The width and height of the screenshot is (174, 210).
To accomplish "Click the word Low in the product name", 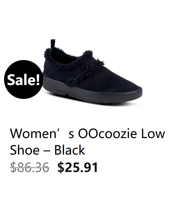I will tap(153, 134).
